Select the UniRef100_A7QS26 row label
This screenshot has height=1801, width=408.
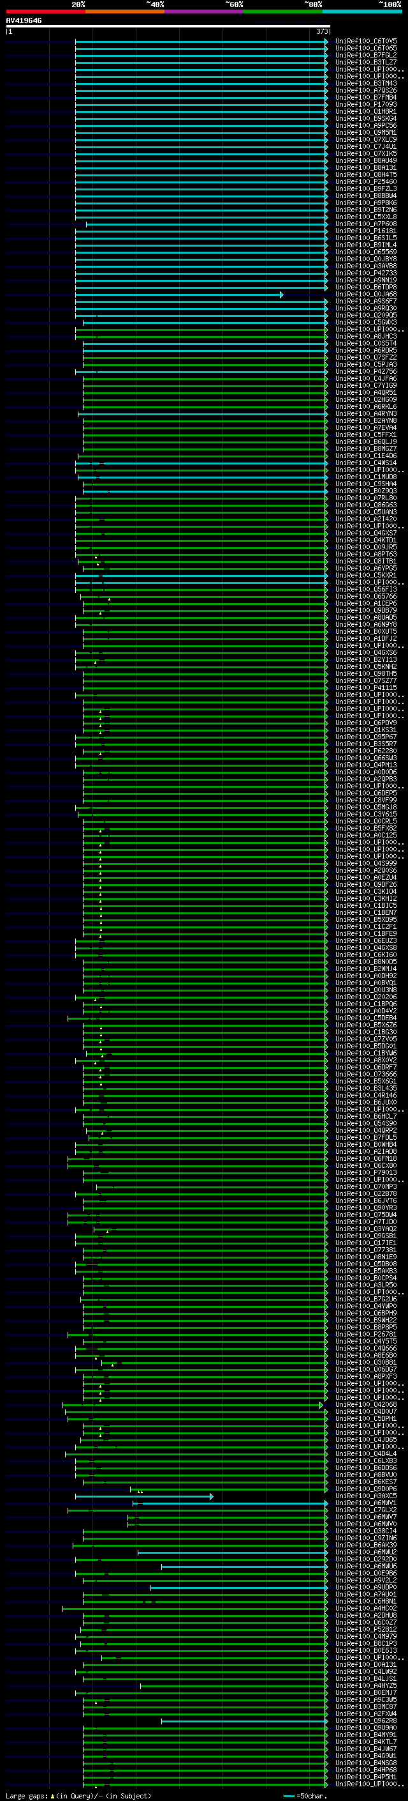[366, 90]
